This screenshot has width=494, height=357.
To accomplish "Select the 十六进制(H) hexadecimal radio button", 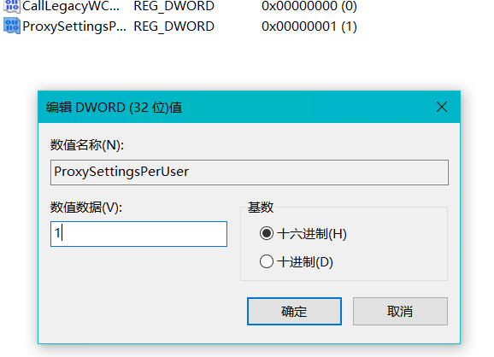I will [x=267, y=234].
